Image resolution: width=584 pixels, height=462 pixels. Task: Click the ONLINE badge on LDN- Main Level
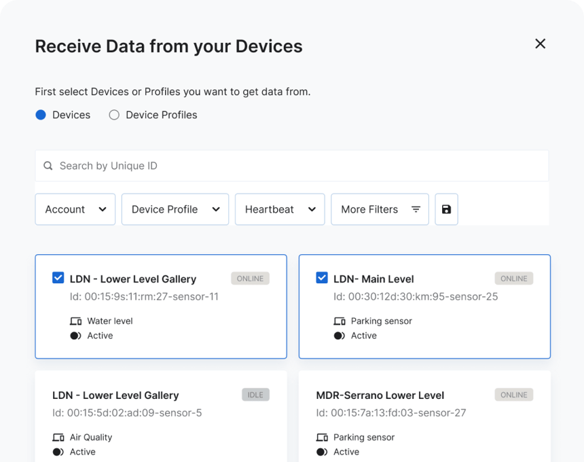(514, 279)
